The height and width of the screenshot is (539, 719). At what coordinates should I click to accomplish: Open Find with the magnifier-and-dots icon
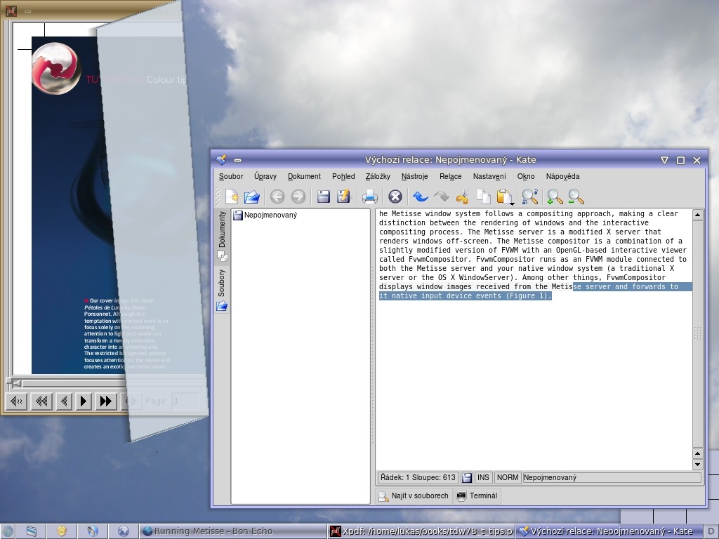coord(529,197)
